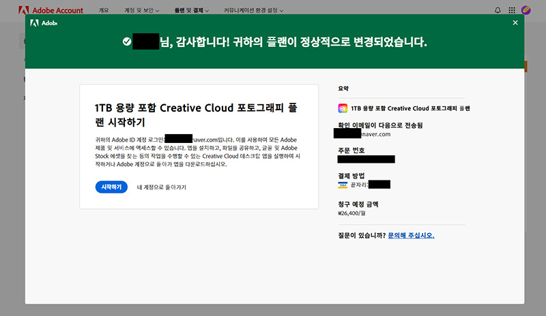
Task: Open the apps grid launcher icon
Action: 511,10
